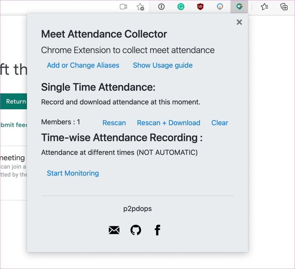Screen dimensions: 295x269
Task: Rescan the meeting members
Action: 114,123
